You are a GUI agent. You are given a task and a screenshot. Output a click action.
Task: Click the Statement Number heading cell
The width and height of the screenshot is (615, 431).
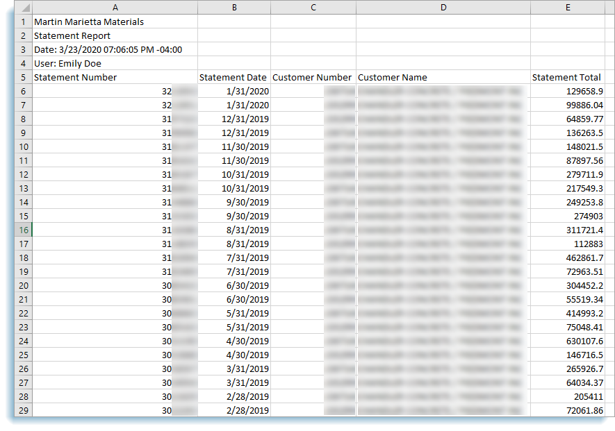point(76,77)
